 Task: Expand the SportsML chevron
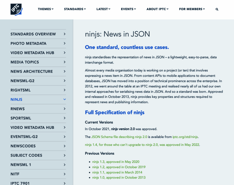(x=64, y=118)
